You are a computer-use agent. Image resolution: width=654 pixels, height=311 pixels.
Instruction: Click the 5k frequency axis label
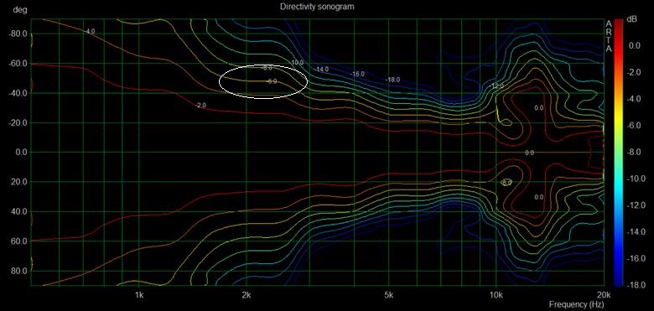[389, 294]
